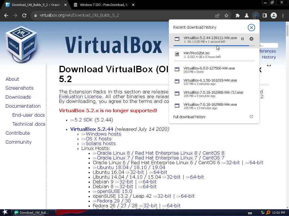Select the Download_Old_Builds_5_2 tab
The image size is (289, 216).
pos(36,5)
